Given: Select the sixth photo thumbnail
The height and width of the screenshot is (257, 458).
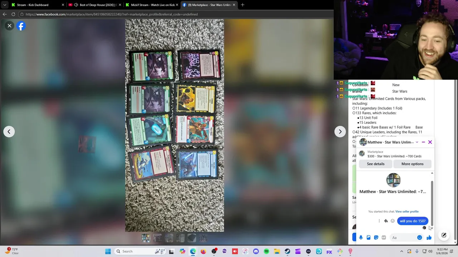Looking at the screenshot, I should pyautogui.click(x=203, y=238).
